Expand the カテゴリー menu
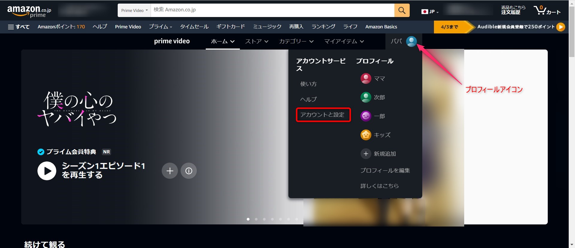 296,41
